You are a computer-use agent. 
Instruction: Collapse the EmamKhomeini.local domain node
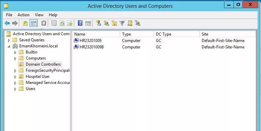9,47
